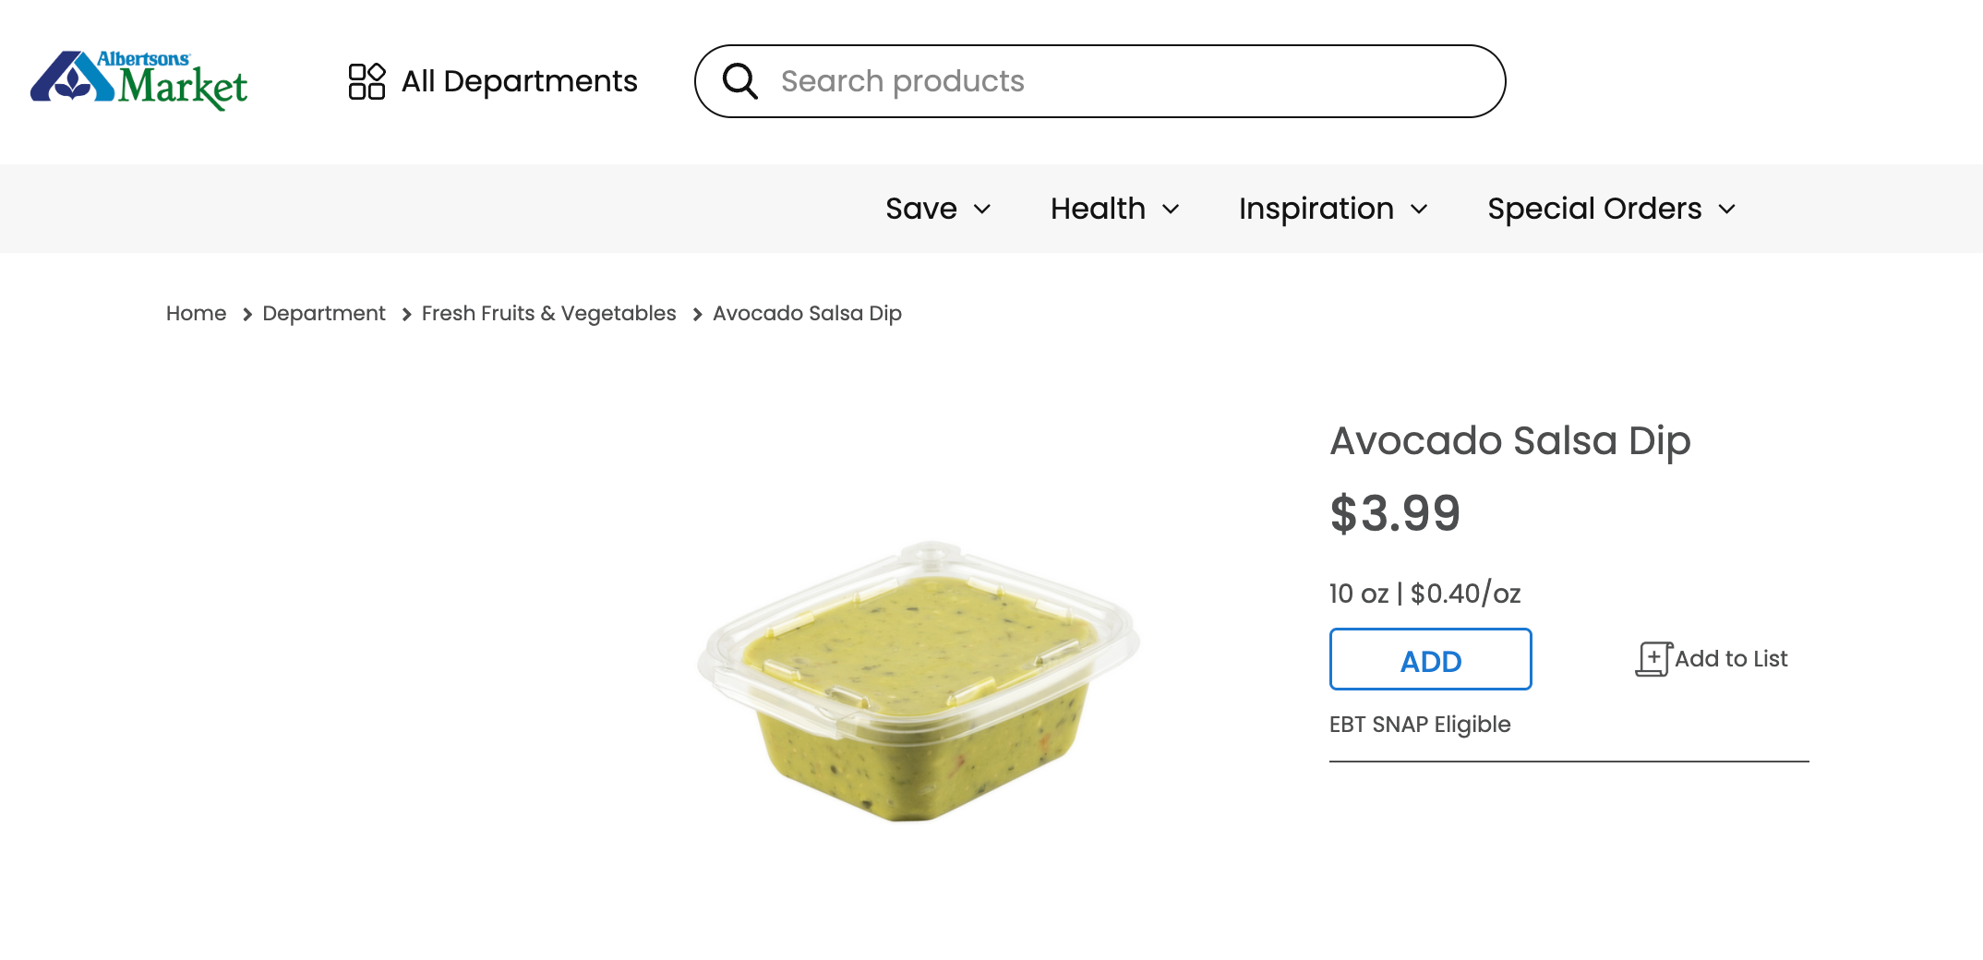Open the All Departments menu
1983x960 pixels.
point(519,81)
